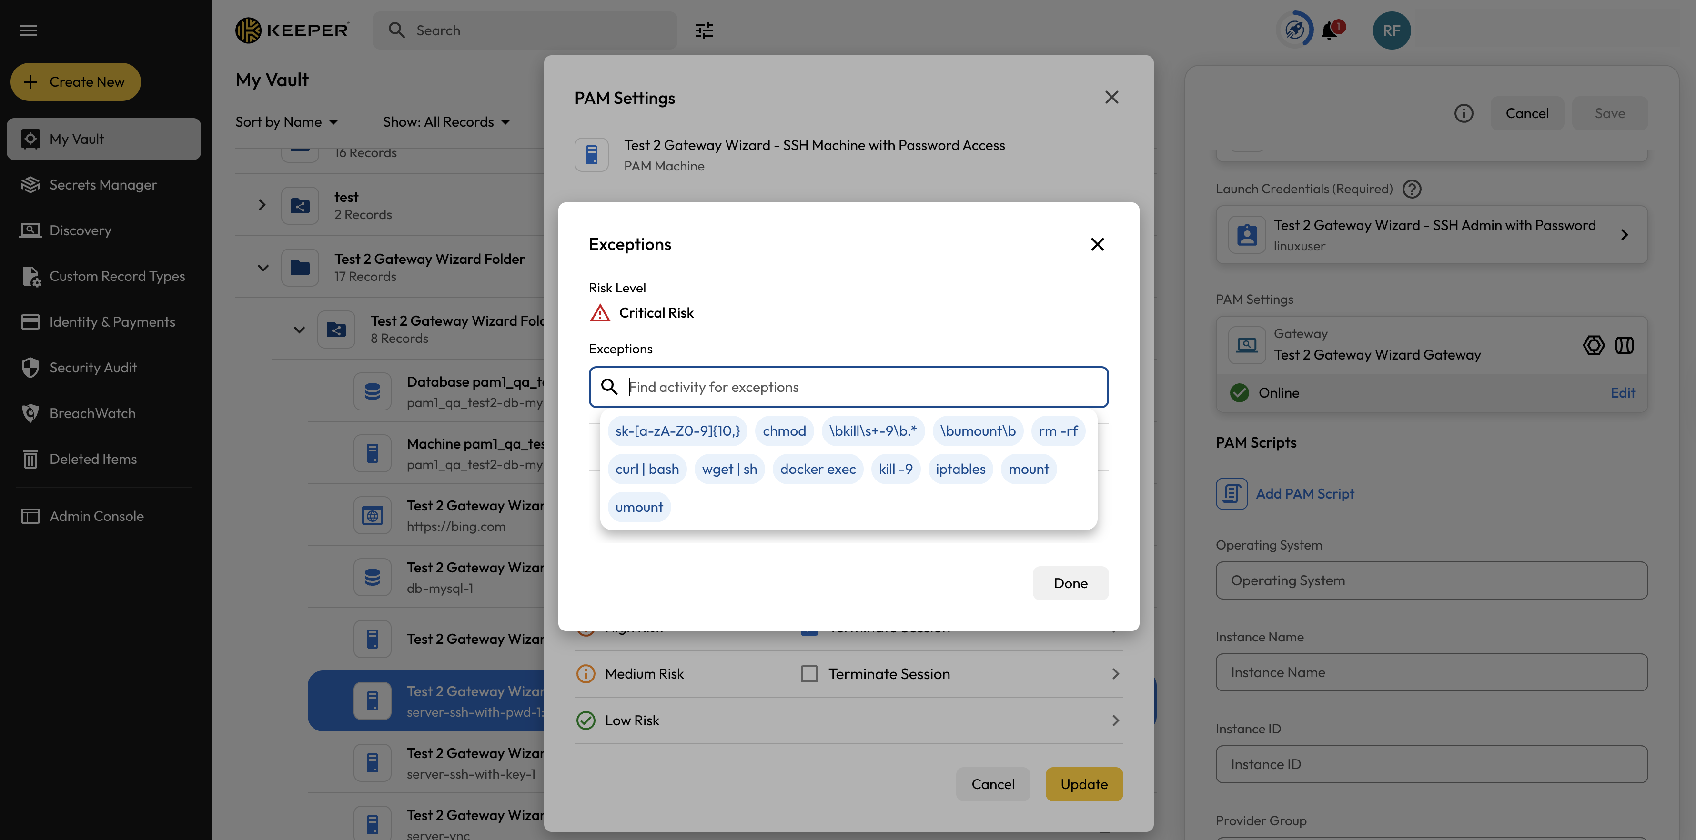1696x840 pixels.
Task: Click the Add PAM Script icon
Action: (1231, 494)
